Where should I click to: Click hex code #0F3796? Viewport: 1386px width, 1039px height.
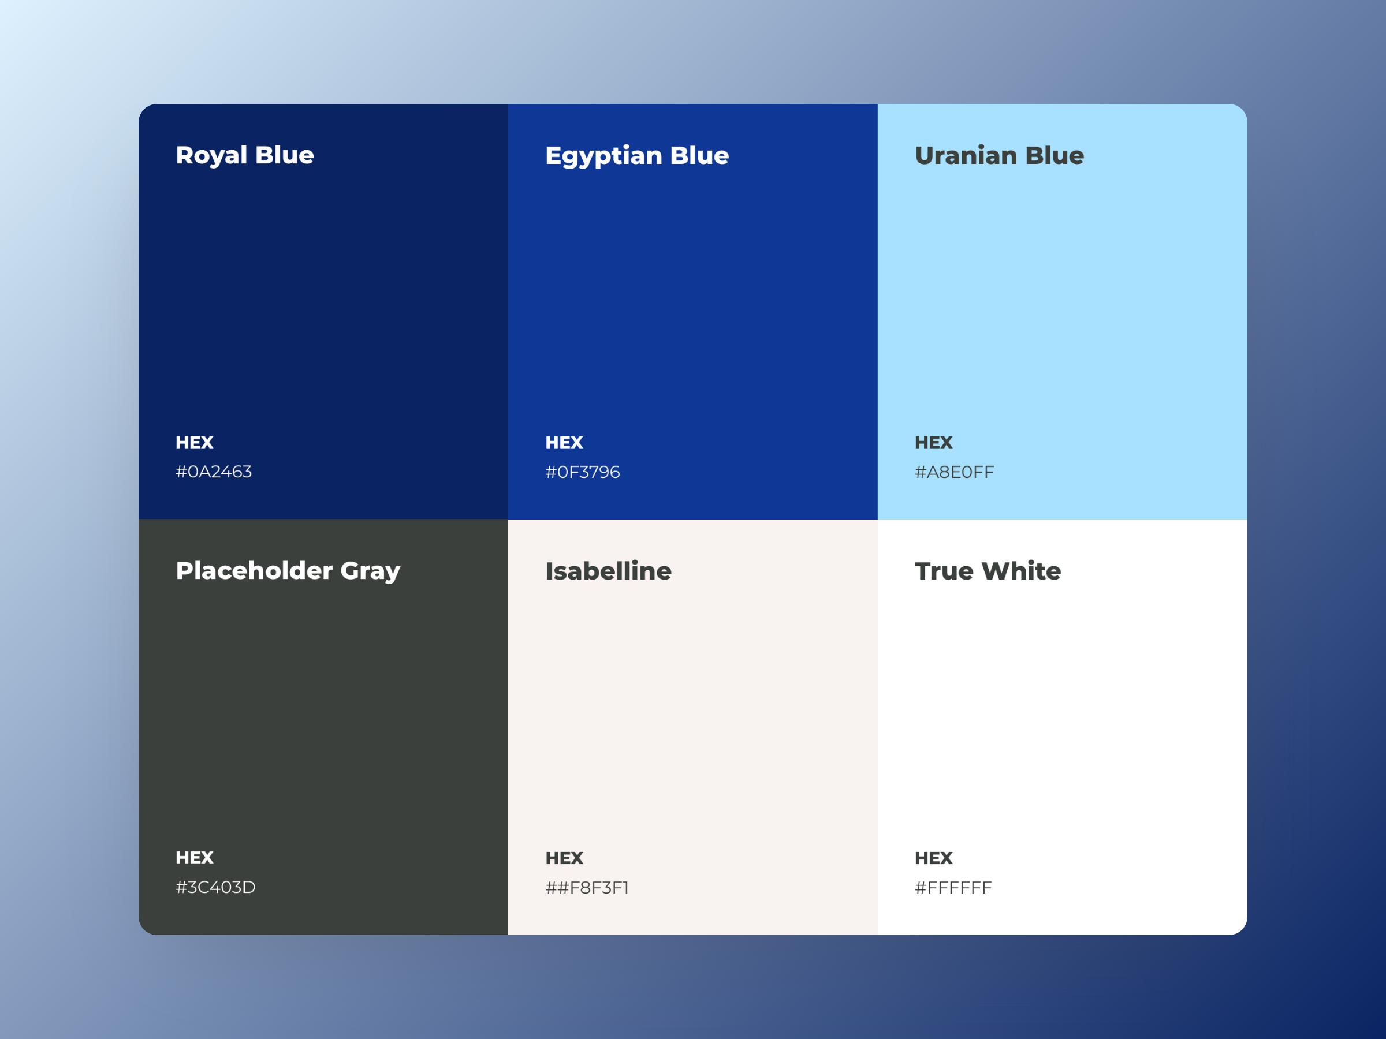tap(582, 472)
